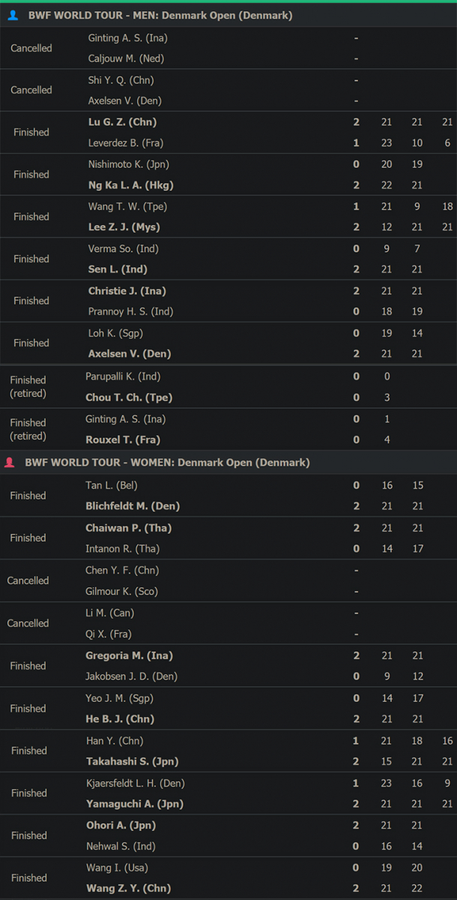Open BWF World Tour Women Denmark Open header
This screenshot has width=457, height=900.
coord(228,463)
